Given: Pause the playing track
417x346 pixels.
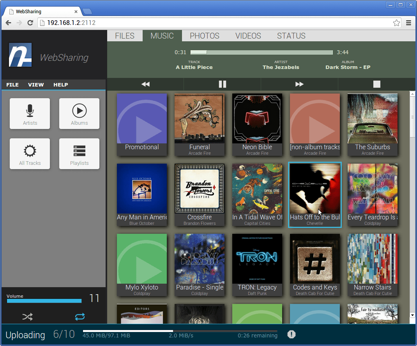Looking at the screenshot, I should [x=222, y=84].
